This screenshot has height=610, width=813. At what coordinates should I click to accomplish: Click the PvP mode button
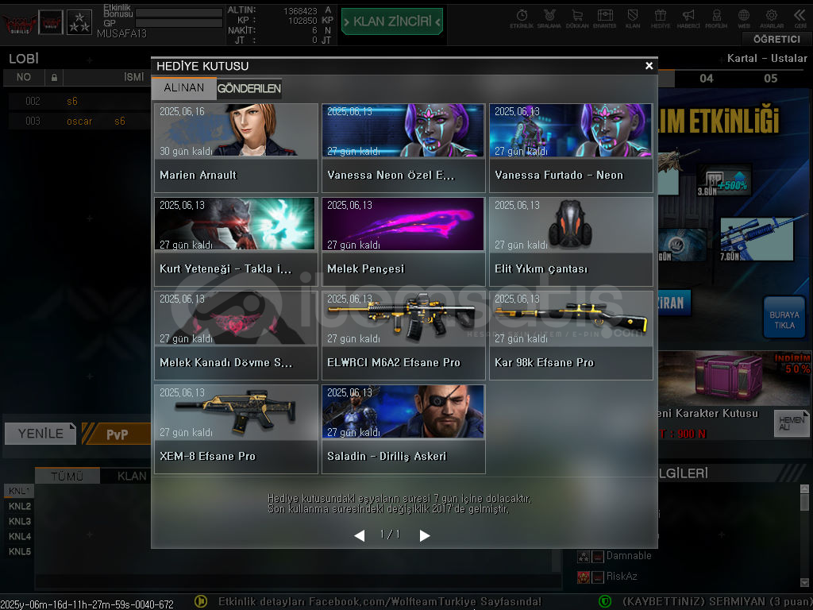(x=118, y=434)
